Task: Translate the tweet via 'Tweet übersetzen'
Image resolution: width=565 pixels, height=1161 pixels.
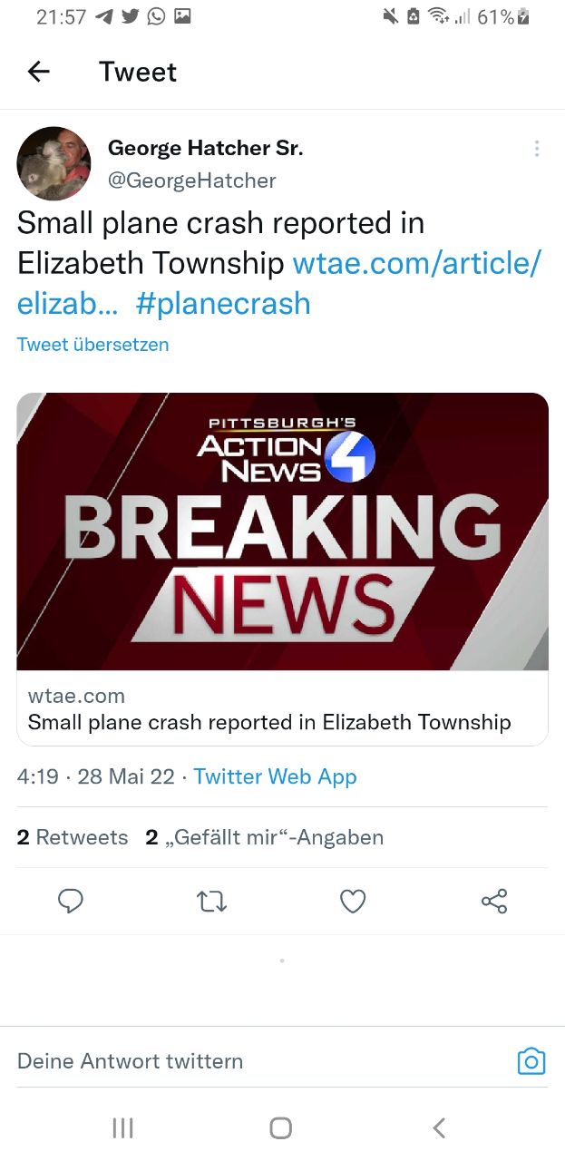Action: tap(93, 345)
